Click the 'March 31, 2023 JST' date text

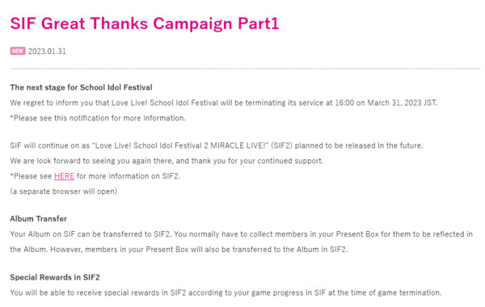click(x=402, y=103)
